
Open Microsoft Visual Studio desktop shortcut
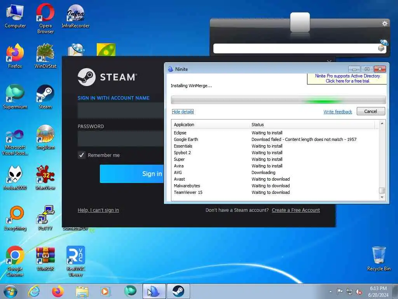click(15, 142)
